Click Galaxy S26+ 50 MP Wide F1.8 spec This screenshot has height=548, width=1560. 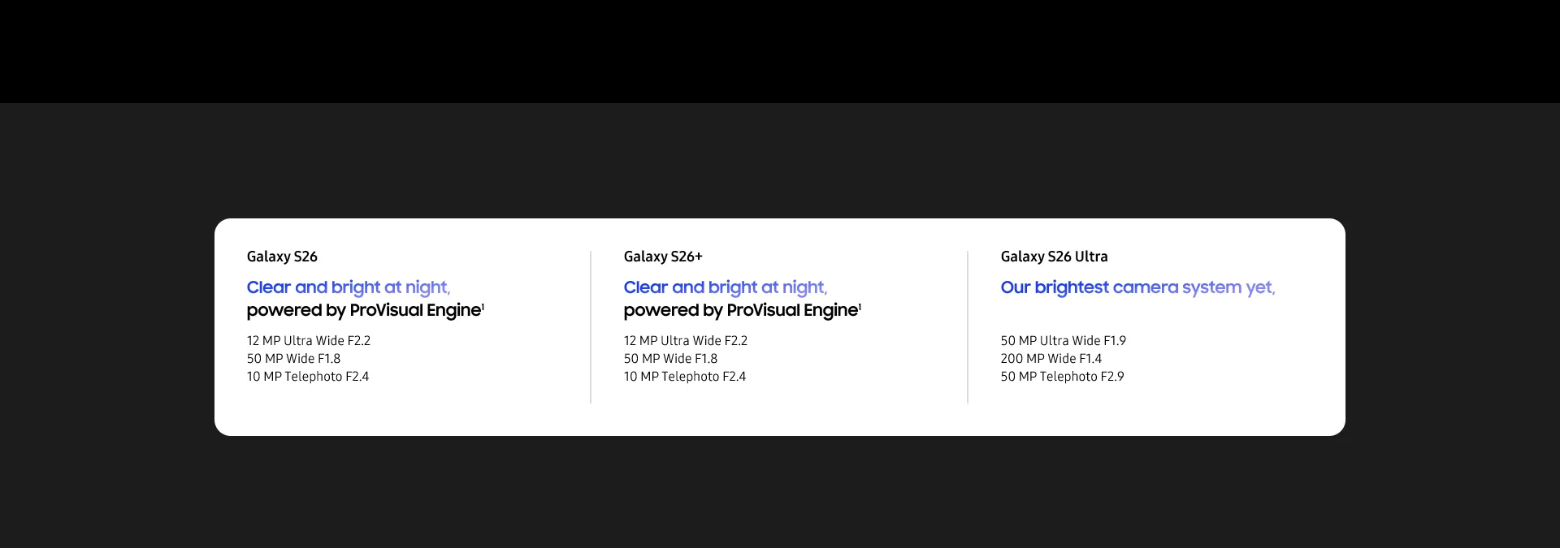pyautogui.click(x=670, y=359)
